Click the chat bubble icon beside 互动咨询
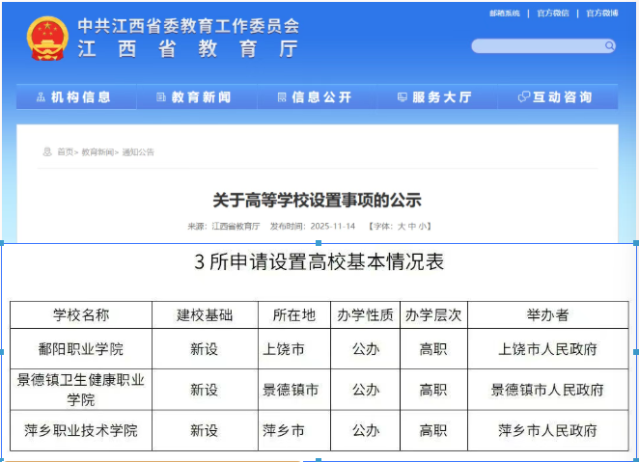Screen dimensions: 639x462 524,96
